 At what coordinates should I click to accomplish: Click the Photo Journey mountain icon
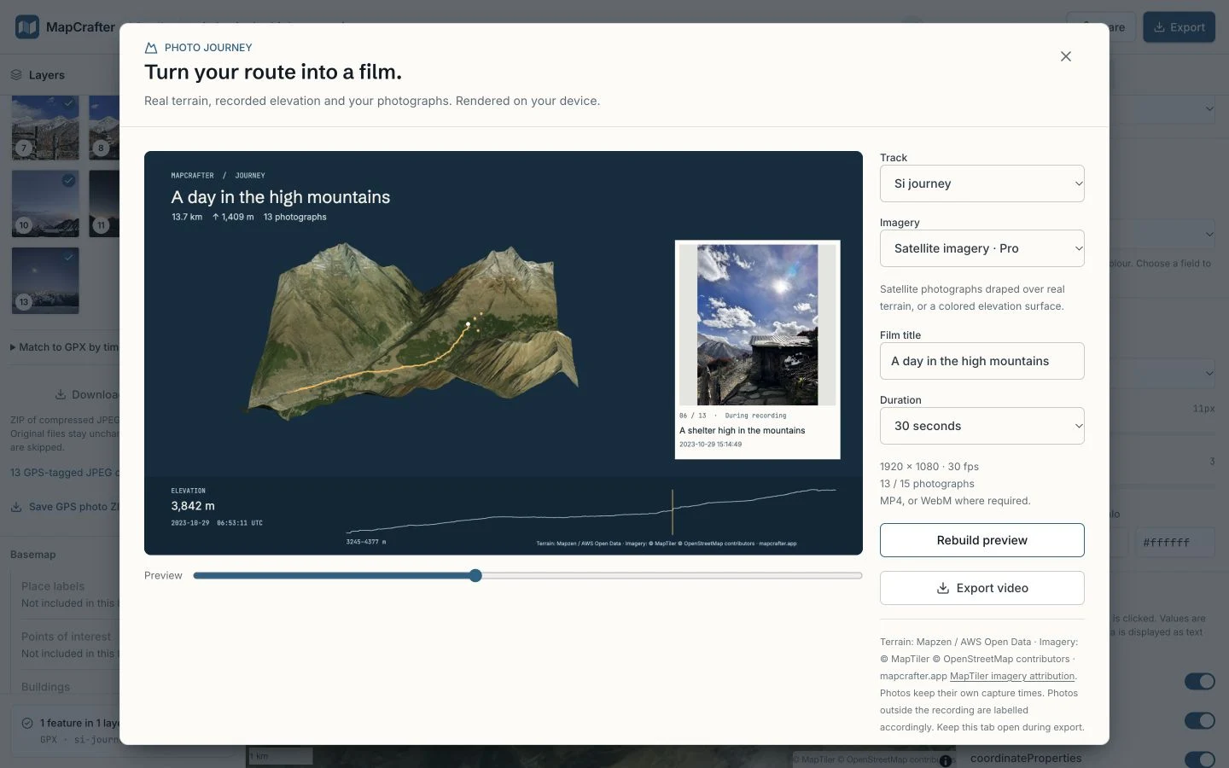coord(151,48)
